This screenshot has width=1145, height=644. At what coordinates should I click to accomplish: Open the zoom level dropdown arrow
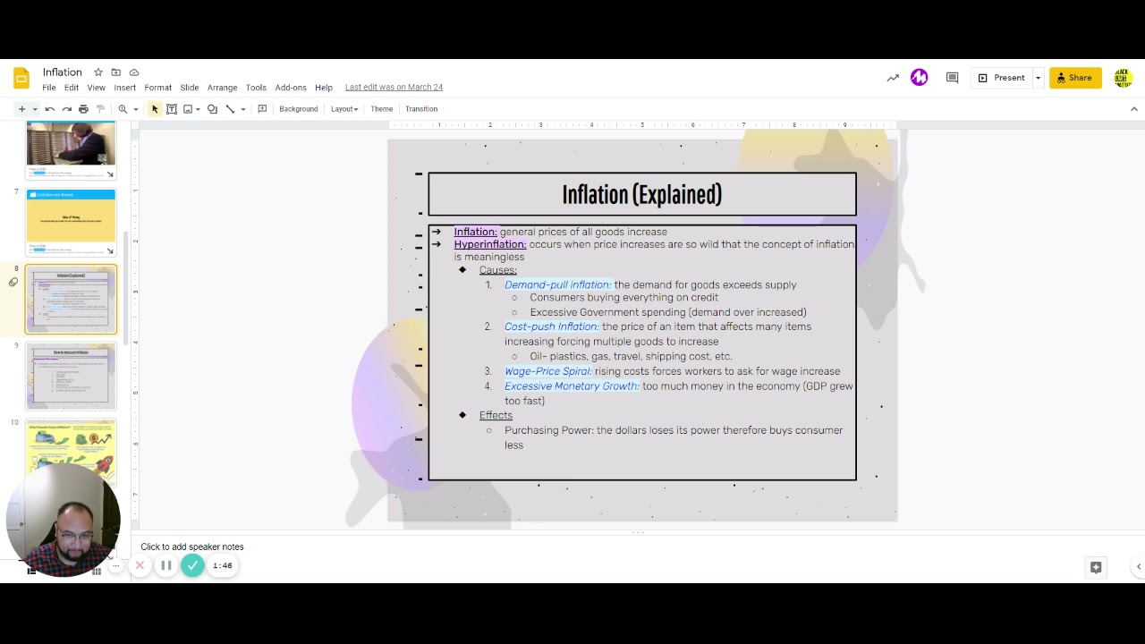pos(136,109)
